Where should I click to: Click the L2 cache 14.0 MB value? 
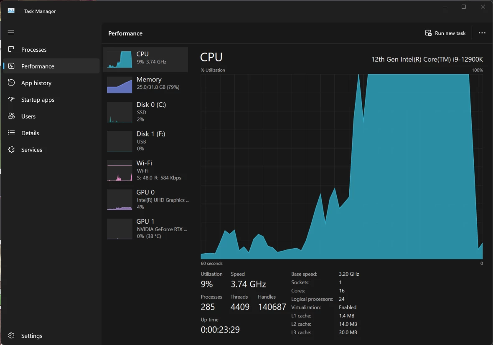pos(348,324)
